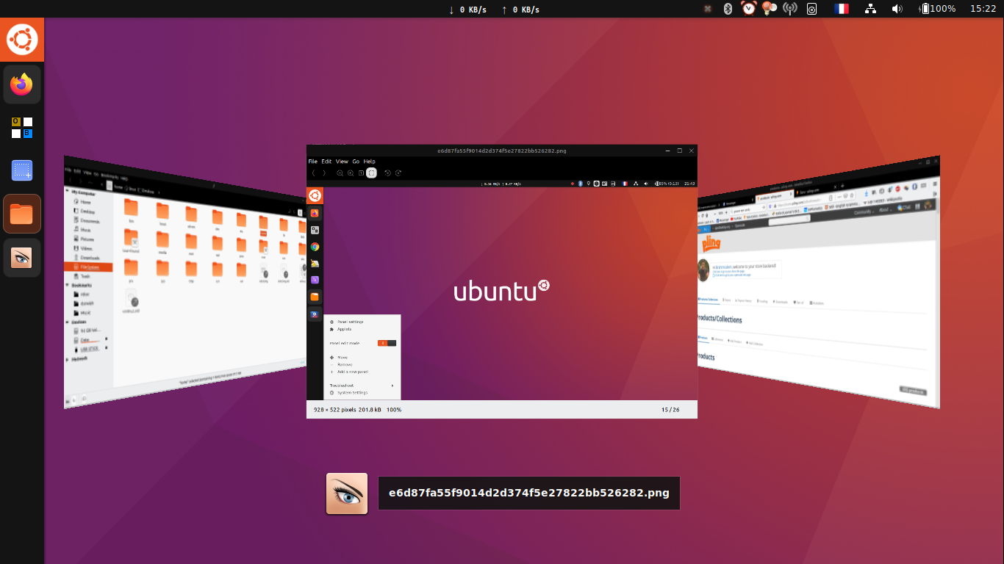The height and width of the screenshot is (564, 1004).
Task: Open the screenshot selection tool in dock
Action: coord(22,170)
